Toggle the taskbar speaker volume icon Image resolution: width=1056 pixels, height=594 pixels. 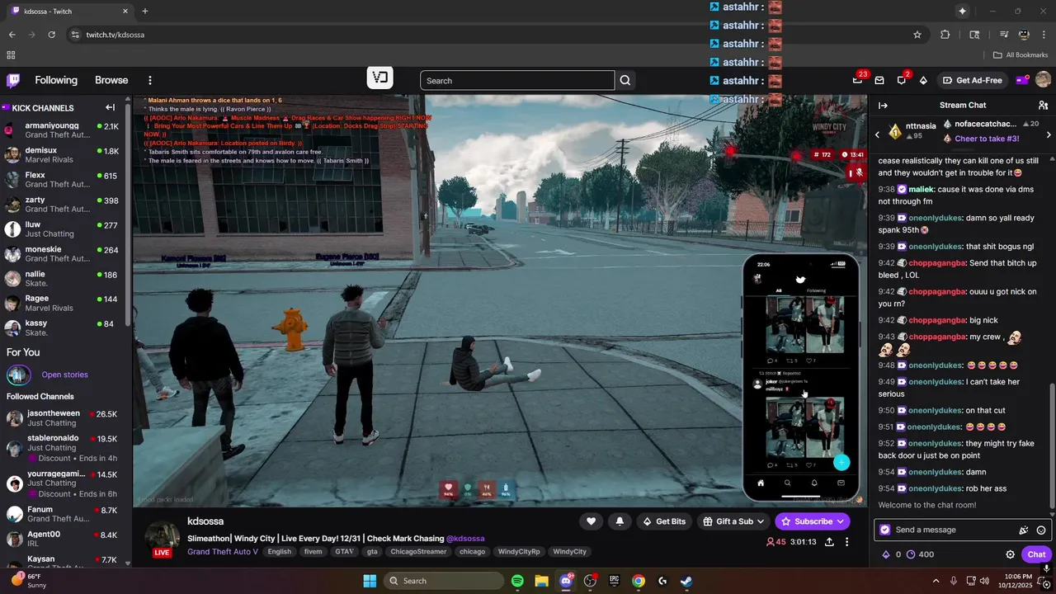[x=984, y=581]
